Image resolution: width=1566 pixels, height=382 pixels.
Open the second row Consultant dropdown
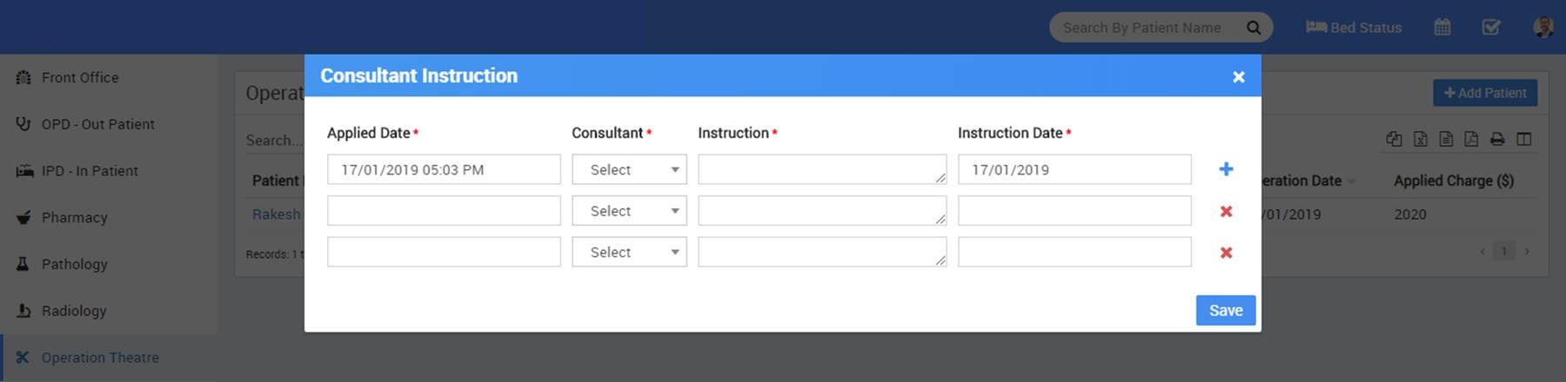629,211
